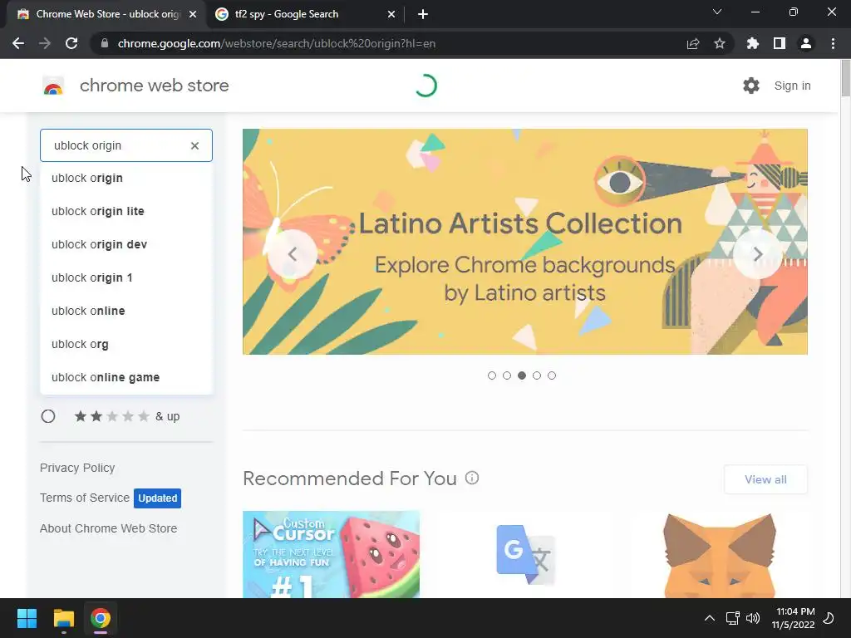The width and height of the screenshot is (851, 638).
Task: Click the moon focus icon in tray
Action: click(x=829, y=618)
